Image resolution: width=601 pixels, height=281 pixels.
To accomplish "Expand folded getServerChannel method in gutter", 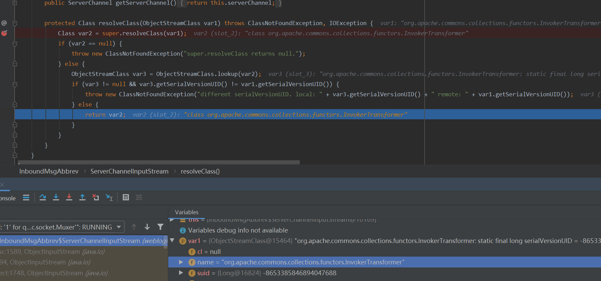I will point(15,3).
